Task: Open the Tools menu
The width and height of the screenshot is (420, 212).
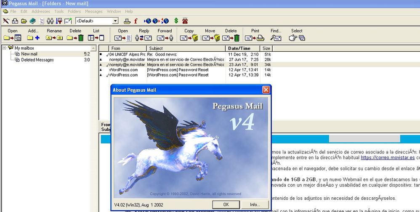Action: click(59, 11)
